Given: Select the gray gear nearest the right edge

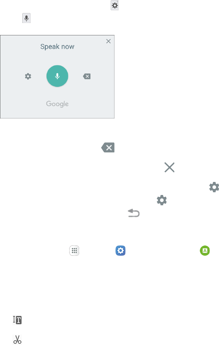Looking at the screenshot, I should click(214, 187).
